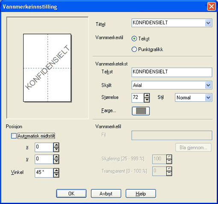This screenshot has height=204, width=218.
Task: Increase the Vinkel angle spinner
Action: (56, 170)
